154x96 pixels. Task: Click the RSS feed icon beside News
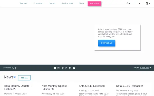coord(15,77)
